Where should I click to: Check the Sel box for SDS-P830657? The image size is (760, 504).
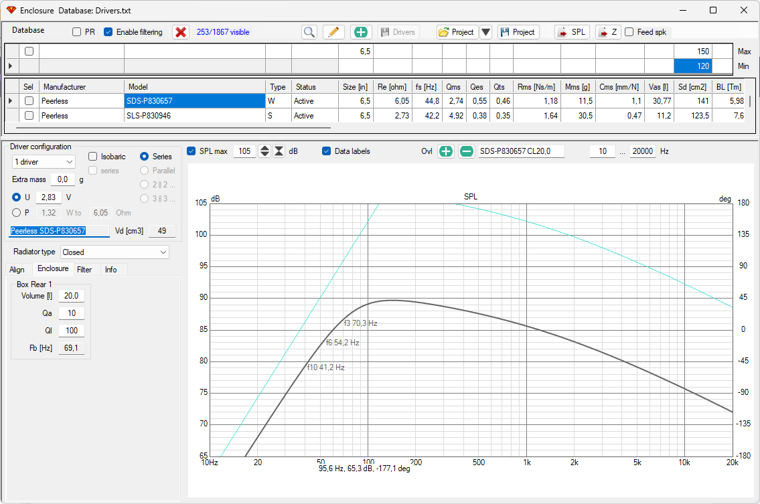coord(29,101)
